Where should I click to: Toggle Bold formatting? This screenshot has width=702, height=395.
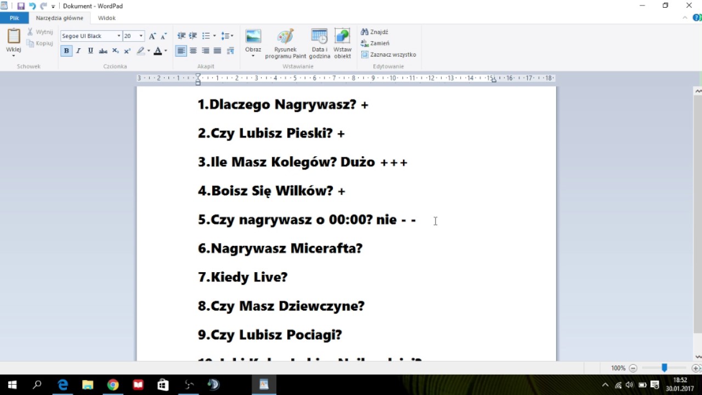point(66,51)
